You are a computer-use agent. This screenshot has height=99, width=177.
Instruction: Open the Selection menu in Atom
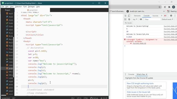point(18,7)
